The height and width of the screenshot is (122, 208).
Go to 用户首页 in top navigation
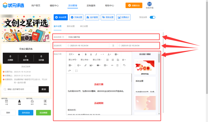tap(36, 6)
